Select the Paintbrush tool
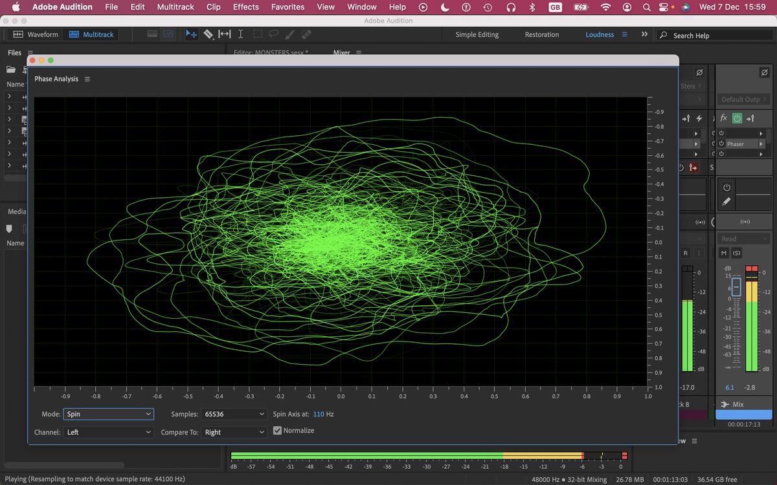This screenshot has height=485, width=777. pos(289,34)
